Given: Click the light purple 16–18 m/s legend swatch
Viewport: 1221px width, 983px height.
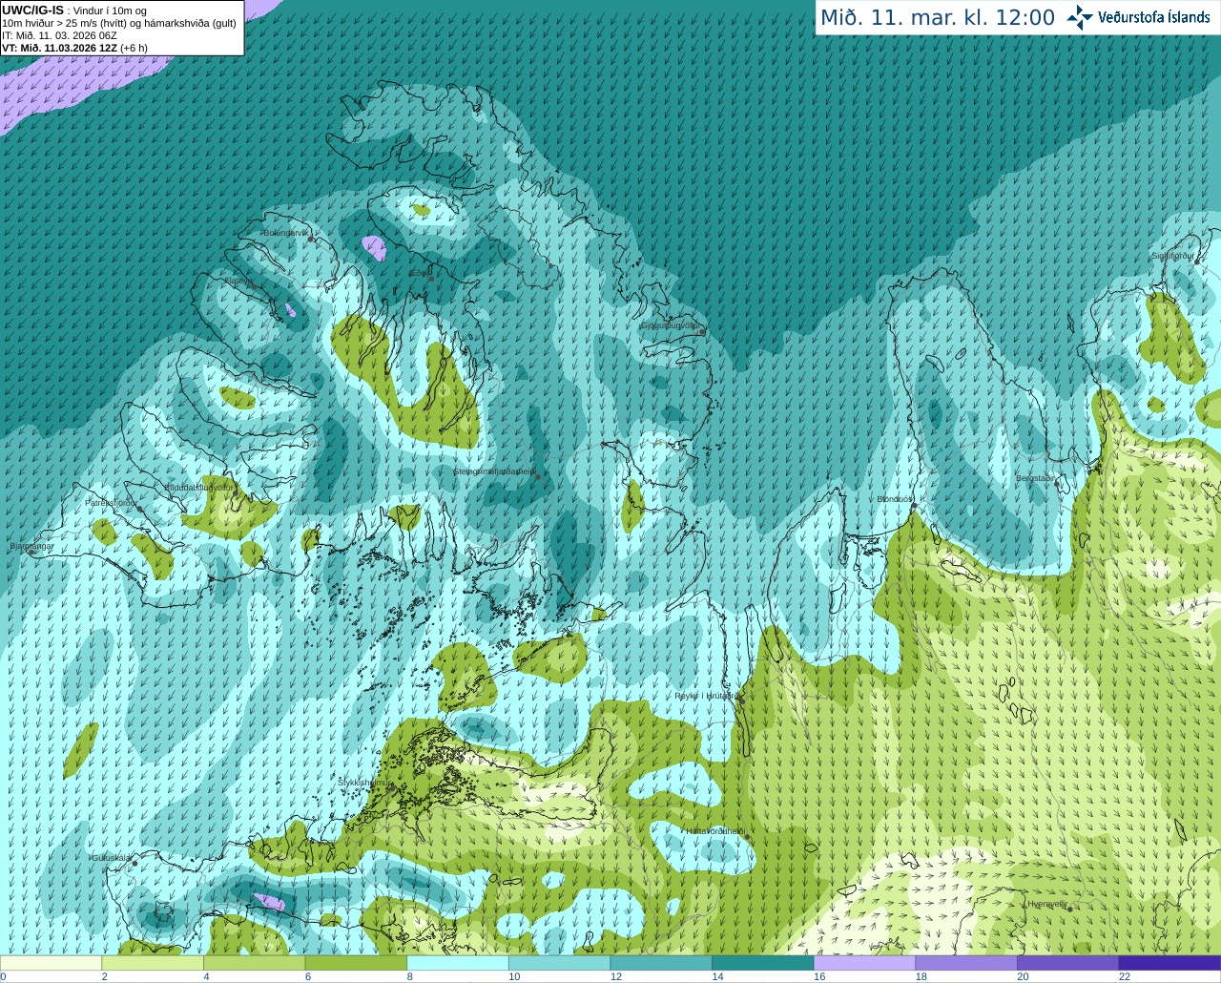Looking at the screenshot, I should 864,963.
